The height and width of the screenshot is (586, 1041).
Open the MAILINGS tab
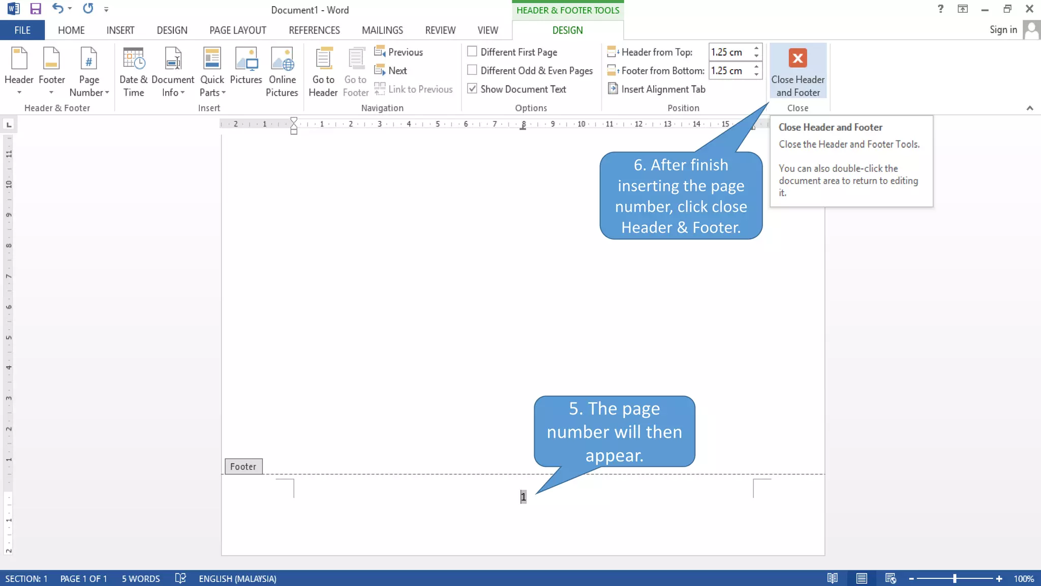pos(382,30)
